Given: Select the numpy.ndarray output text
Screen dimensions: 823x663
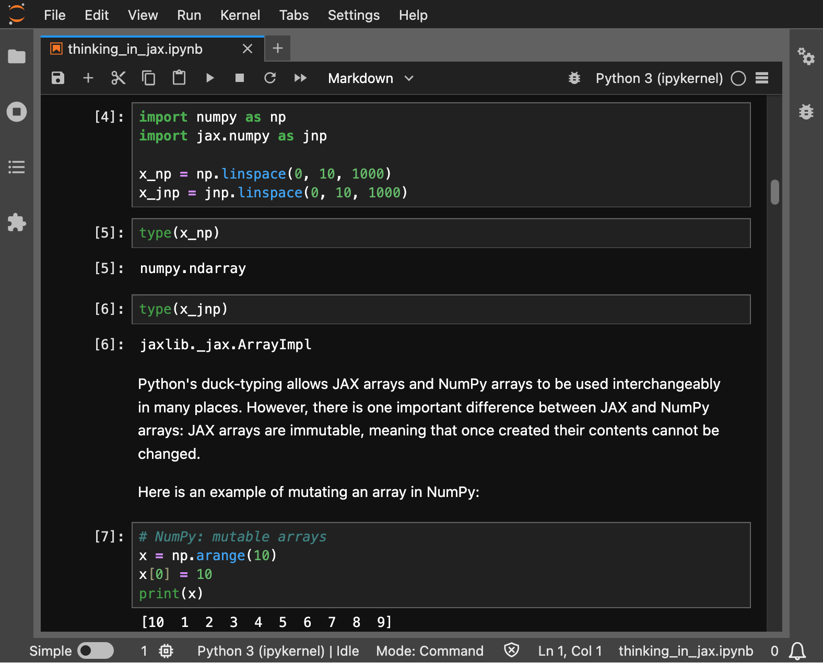Looking at the screenshot, I should point(193,268).
